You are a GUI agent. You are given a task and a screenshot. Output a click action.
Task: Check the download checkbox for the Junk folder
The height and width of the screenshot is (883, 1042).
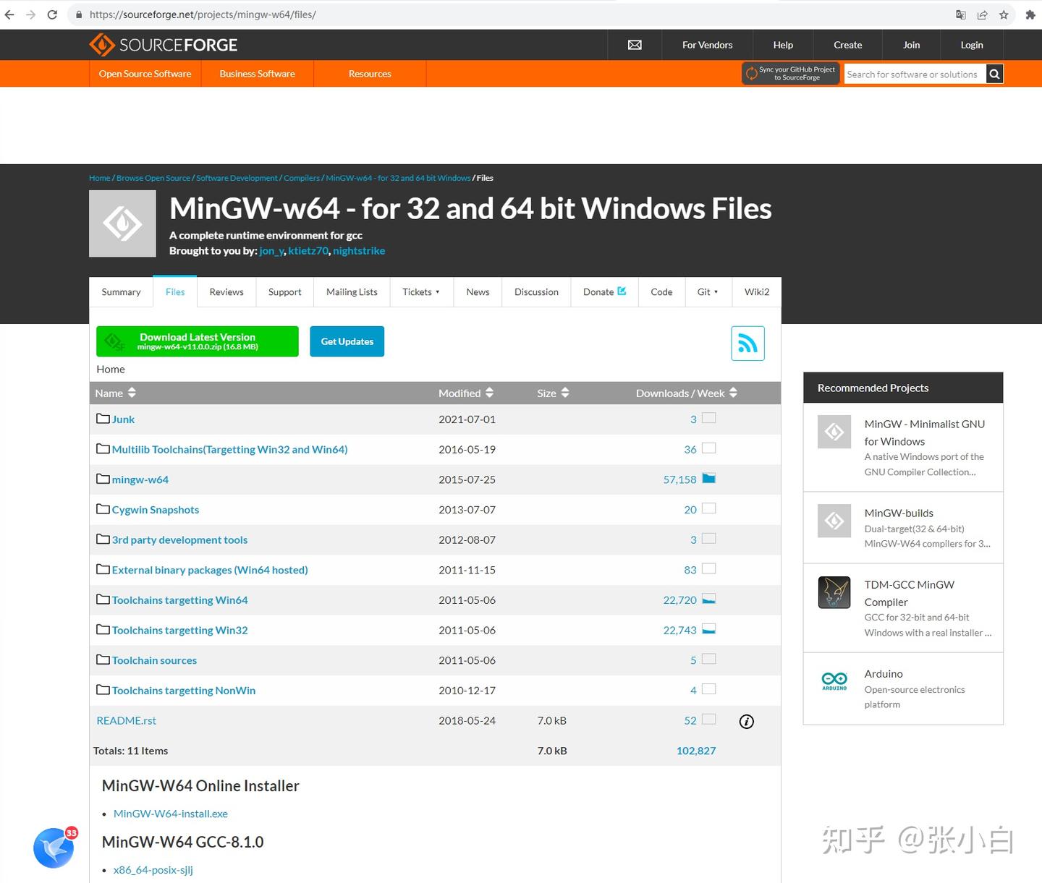point(708,418)
